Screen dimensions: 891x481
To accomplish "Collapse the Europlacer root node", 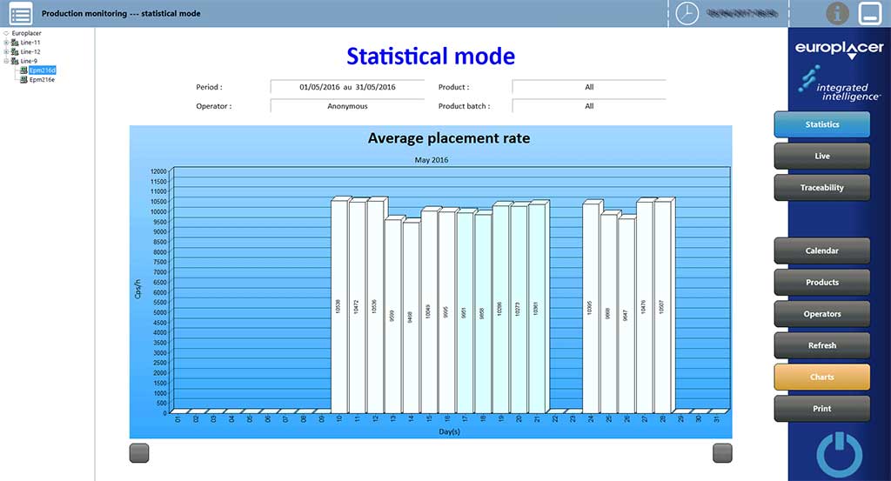I will click(6, 33).
